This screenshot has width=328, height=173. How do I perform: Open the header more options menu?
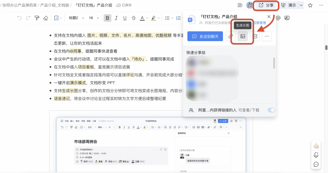pyautogui.click(x=321, y=5)
